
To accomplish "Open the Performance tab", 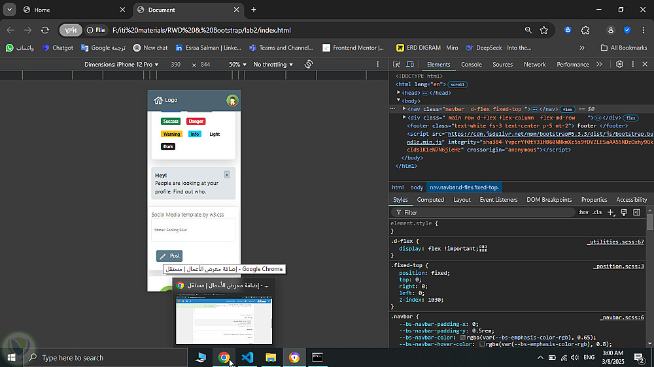I will point(573,65).
